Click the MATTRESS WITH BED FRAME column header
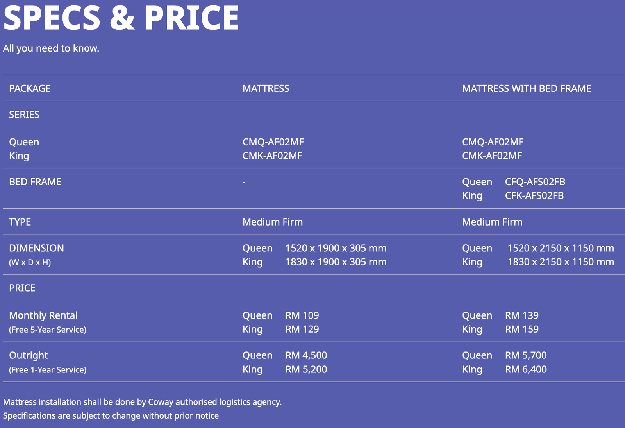Image resolution: width=625 pixels, height=428 pixels. click(526, 88)
